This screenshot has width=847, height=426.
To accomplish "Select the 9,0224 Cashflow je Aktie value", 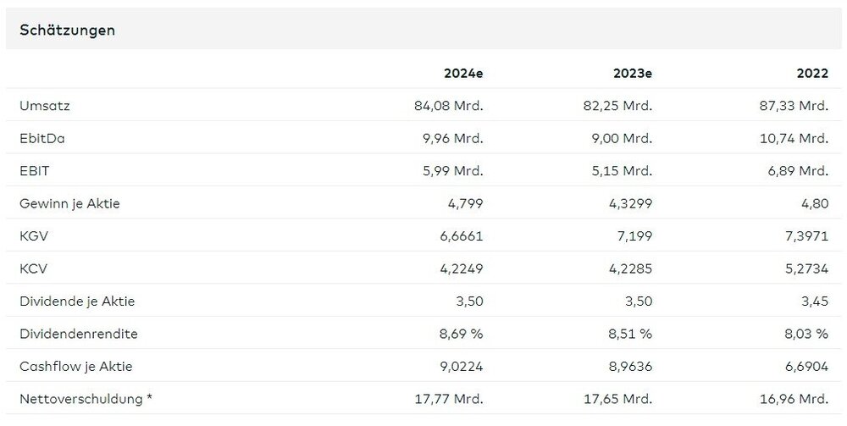I will [458, 366].
